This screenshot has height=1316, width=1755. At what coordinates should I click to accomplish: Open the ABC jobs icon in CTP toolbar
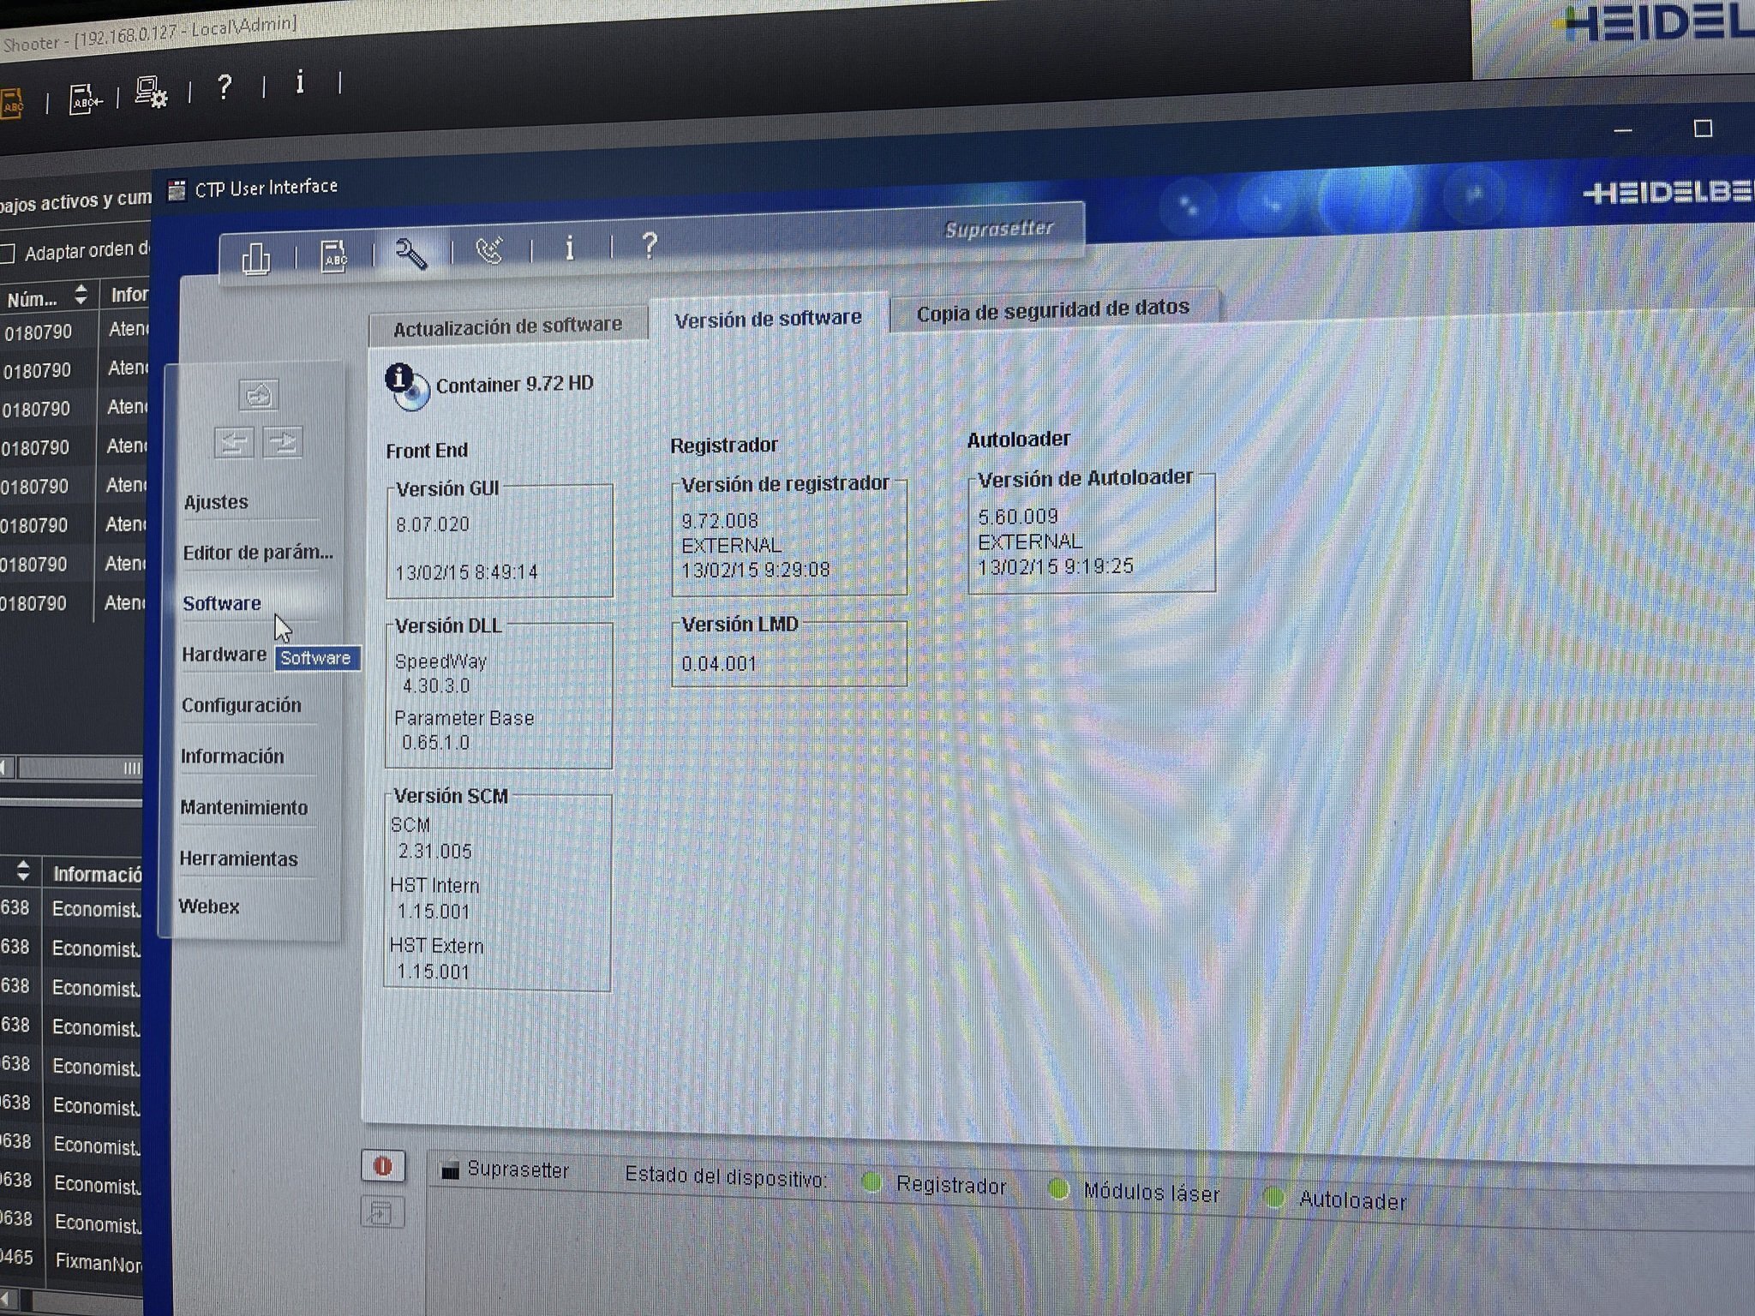click(x=333, y=256)
